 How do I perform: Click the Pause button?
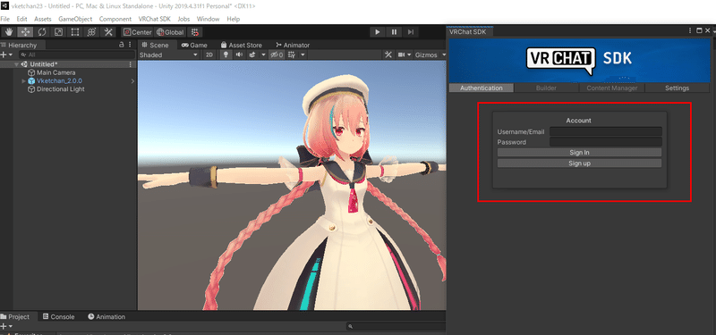click(x=394, y=32)
